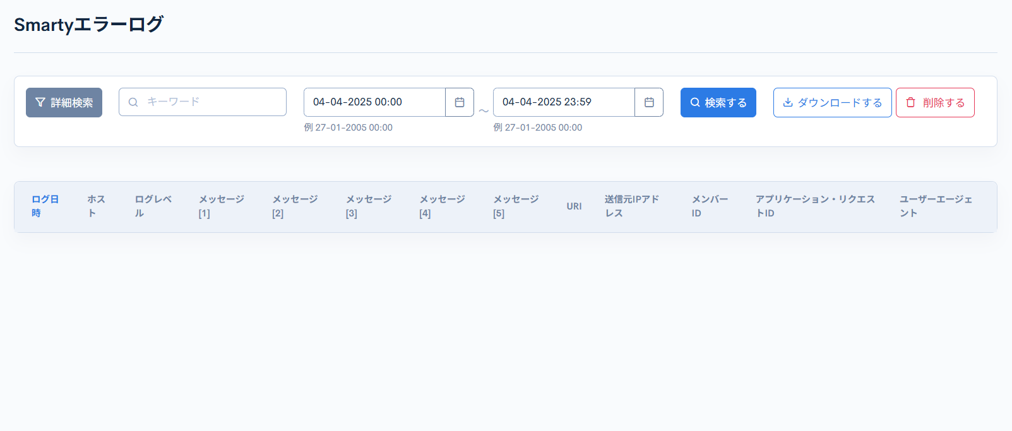
Task: Click the メッセージ[1] column header
Action: 222,206
